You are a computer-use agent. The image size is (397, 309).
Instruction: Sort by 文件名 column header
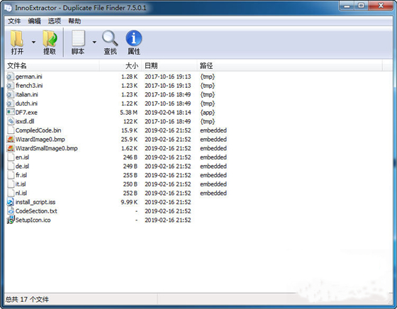[x=52, y=66]
